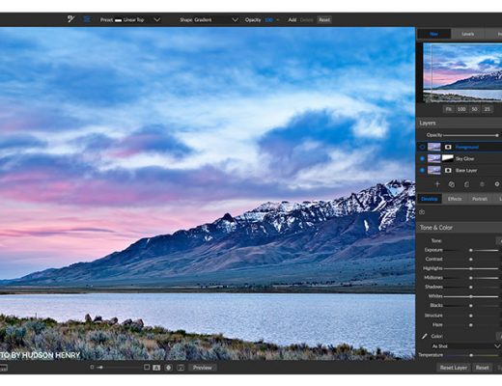Click the Opacity value field in toolbar

(x=268, y=20)
